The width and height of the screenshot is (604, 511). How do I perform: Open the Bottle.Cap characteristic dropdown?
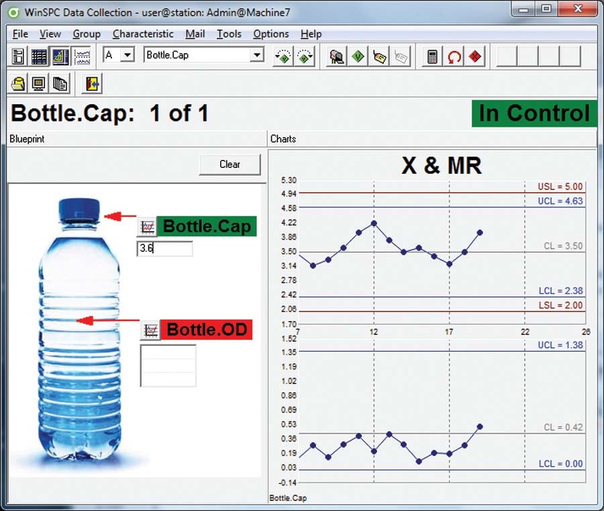pyautogui.click(x=256, y=56)
